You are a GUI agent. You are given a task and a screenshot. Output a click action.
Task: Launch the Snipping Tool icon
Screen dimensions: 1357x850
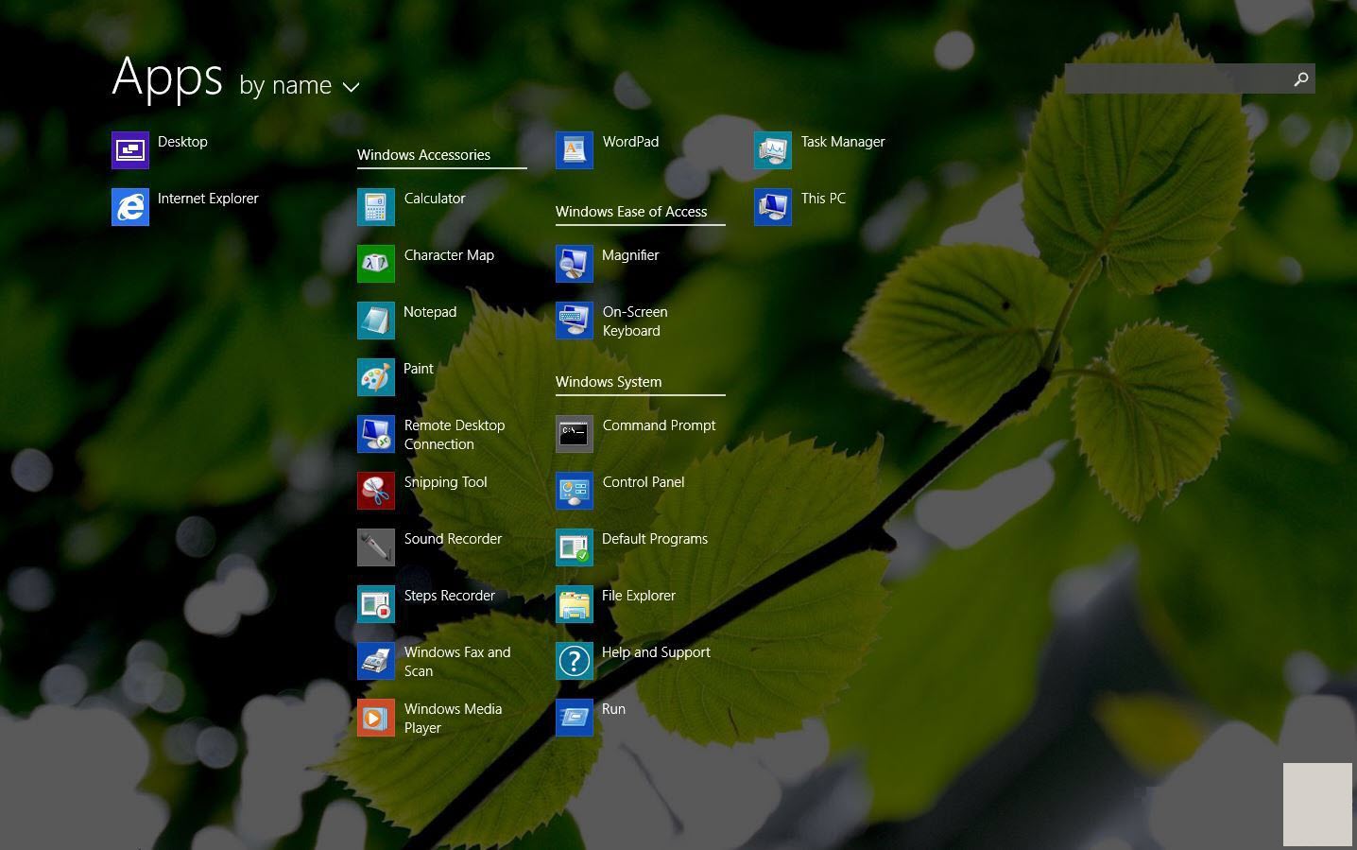(x=376, y=491)
